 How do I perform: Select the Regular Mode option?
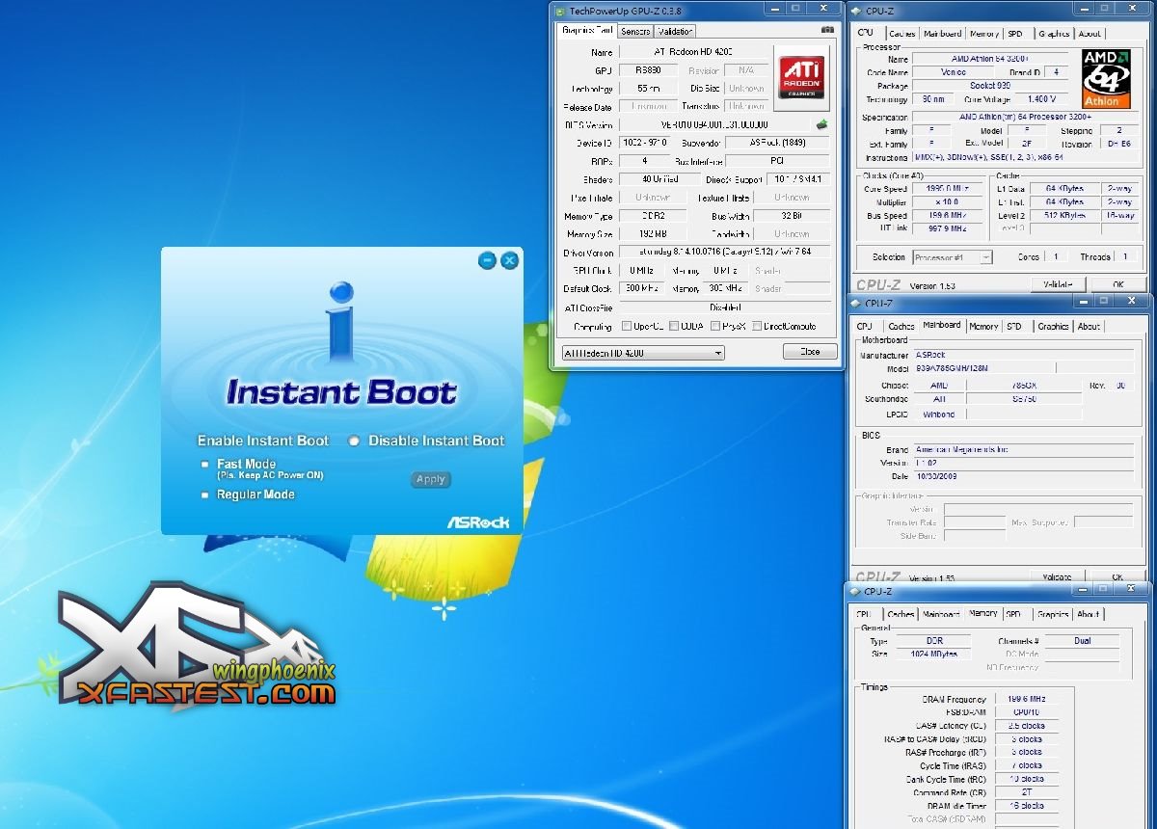(x=204, y=495)
